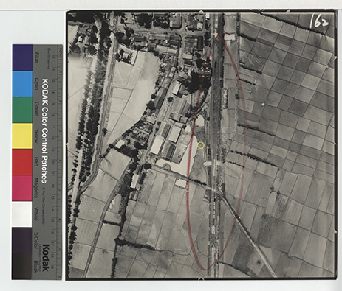Screen dimensions: 342x291
Task: Click the handwritten 162 number
Action: [x=319, y=21]
